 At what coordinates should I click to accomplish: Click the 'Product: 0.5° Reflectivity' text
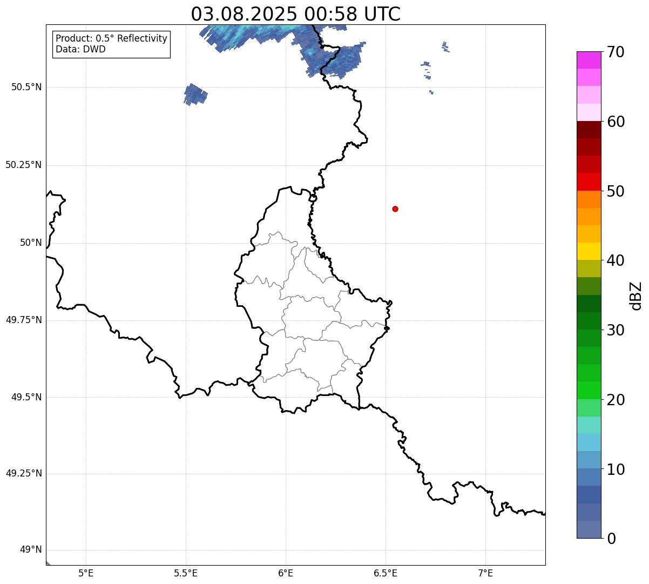coord(111,39)
